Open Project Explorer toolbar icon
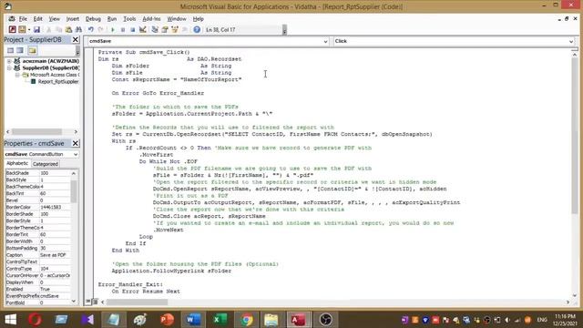 155,29
